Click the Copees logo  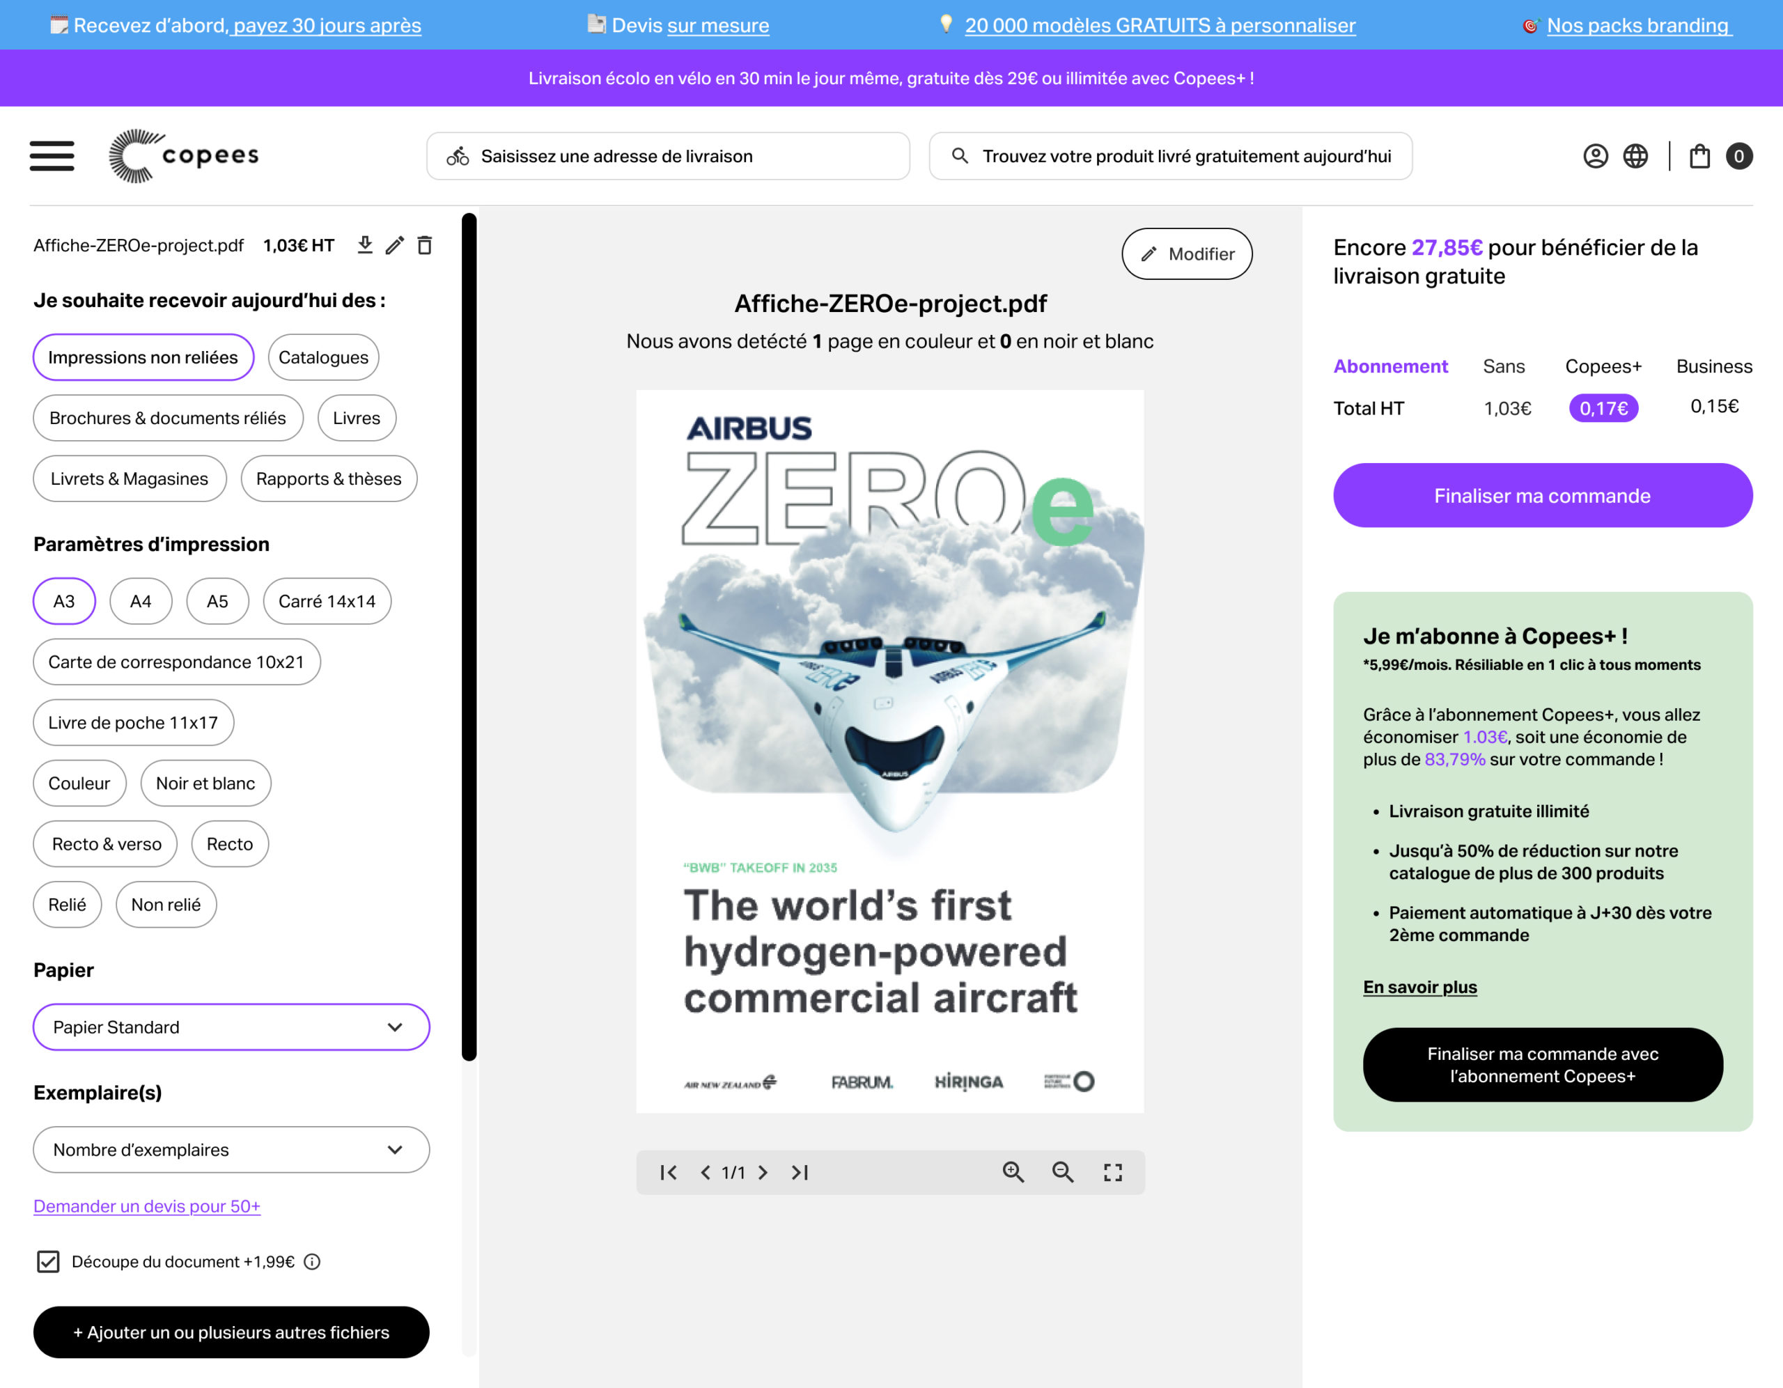(184, 156)
